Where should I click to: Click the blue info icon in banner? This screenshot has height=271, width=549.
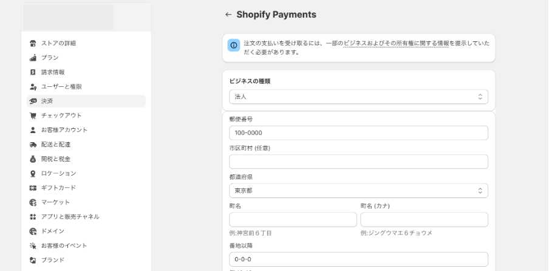(x=234, y=45)
